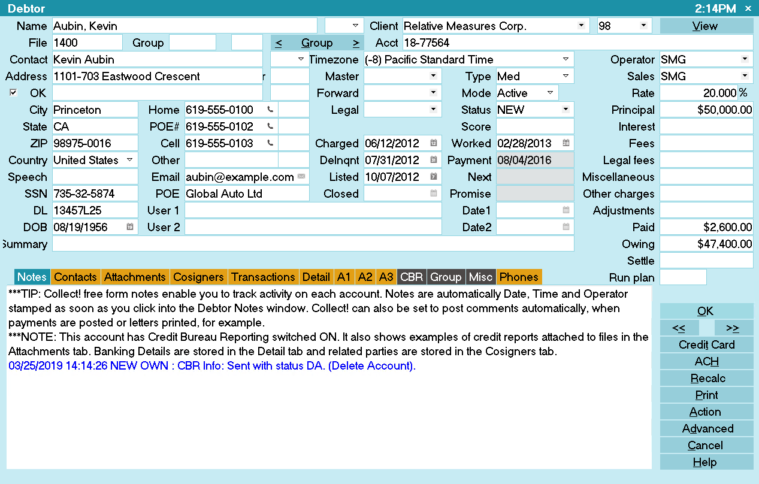Open the calendar for the Worked date
This screenshot has height=484, width=759.
point(566,143)
